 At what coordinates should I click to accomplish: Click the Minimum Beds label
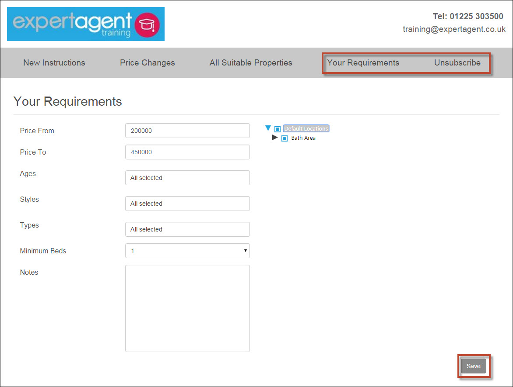coord(43,251)
